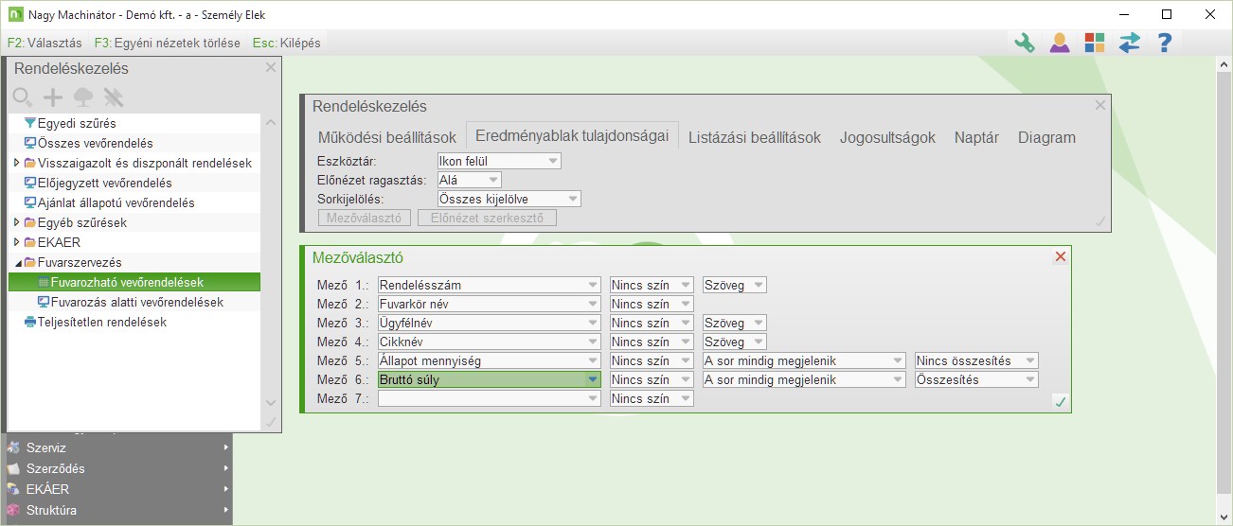Viewport: 1233px width, 526px height.
Task: Open the Előnézet ragasztás dropdown
Action: pos(469,180)
